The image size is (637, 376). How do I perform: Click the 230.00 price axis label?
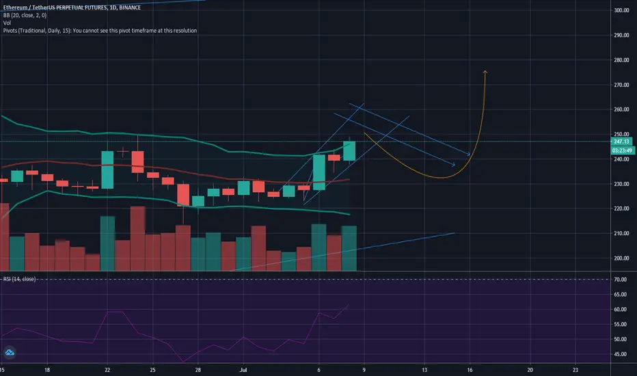[621, 184]
